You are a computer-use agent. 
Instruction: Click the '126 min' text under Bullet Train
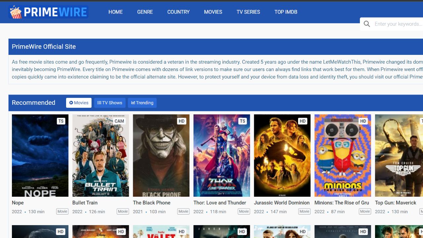(x=97, y=212)
